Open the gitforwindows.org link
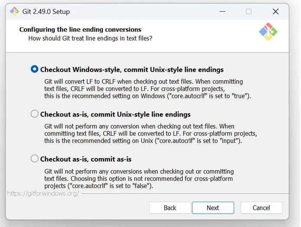 [43, 193]
